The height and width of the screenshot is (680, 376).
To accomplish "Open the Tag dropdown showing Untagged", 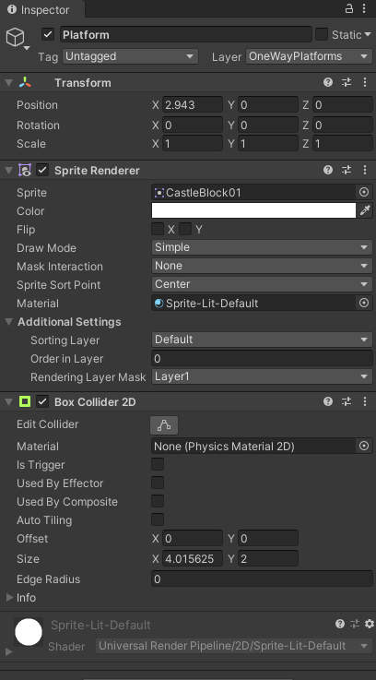I will click(x=130, y=56).
